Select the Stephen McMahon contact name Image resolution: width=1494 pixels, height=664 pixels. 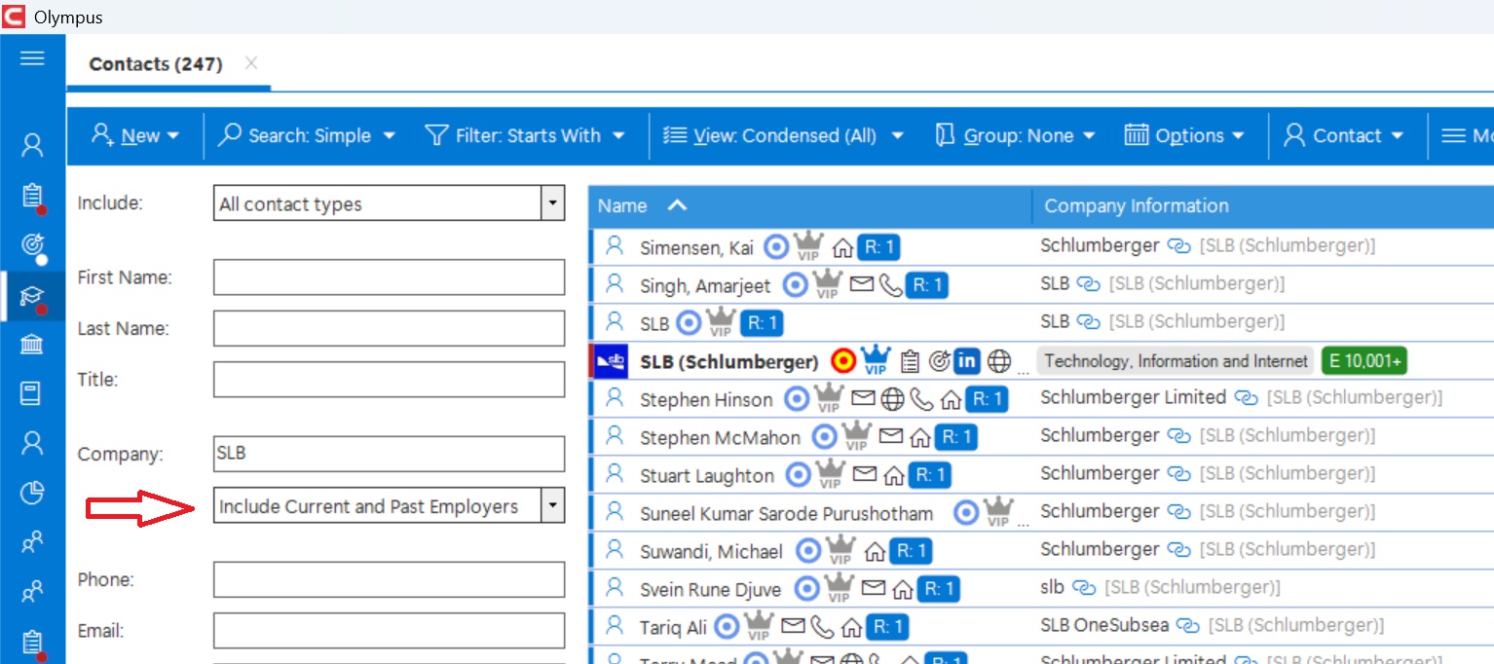(720, 438)
